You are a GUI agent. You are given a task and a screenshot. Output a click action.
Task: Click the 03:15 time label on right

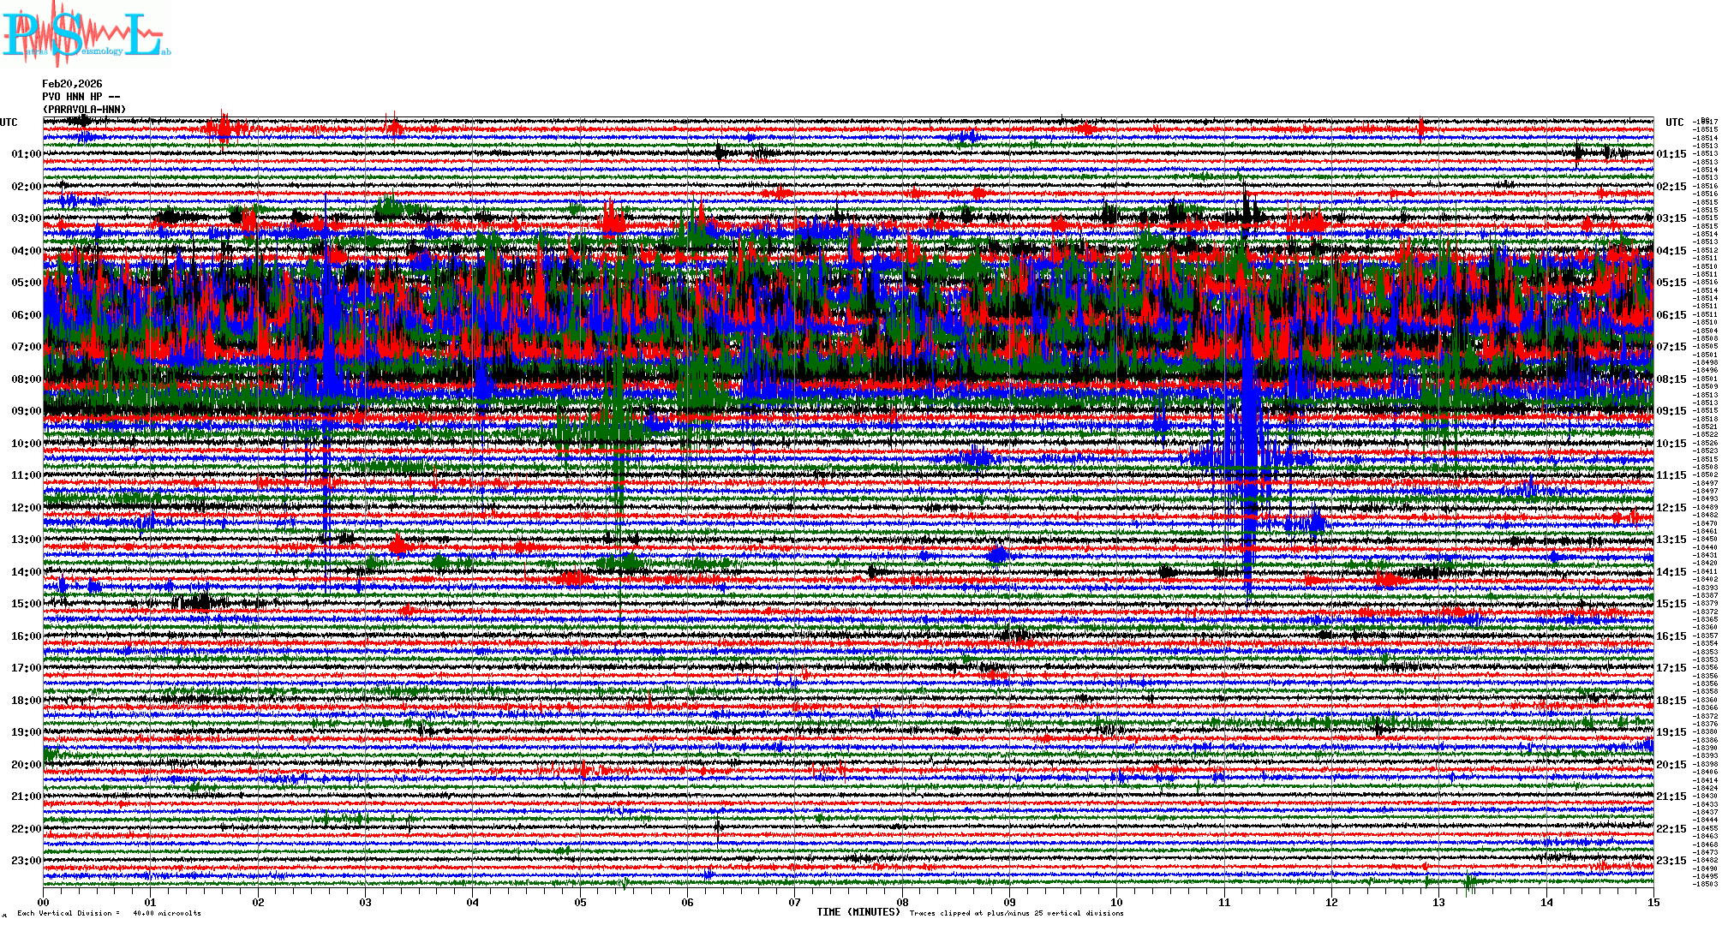tap(1671, 218)
